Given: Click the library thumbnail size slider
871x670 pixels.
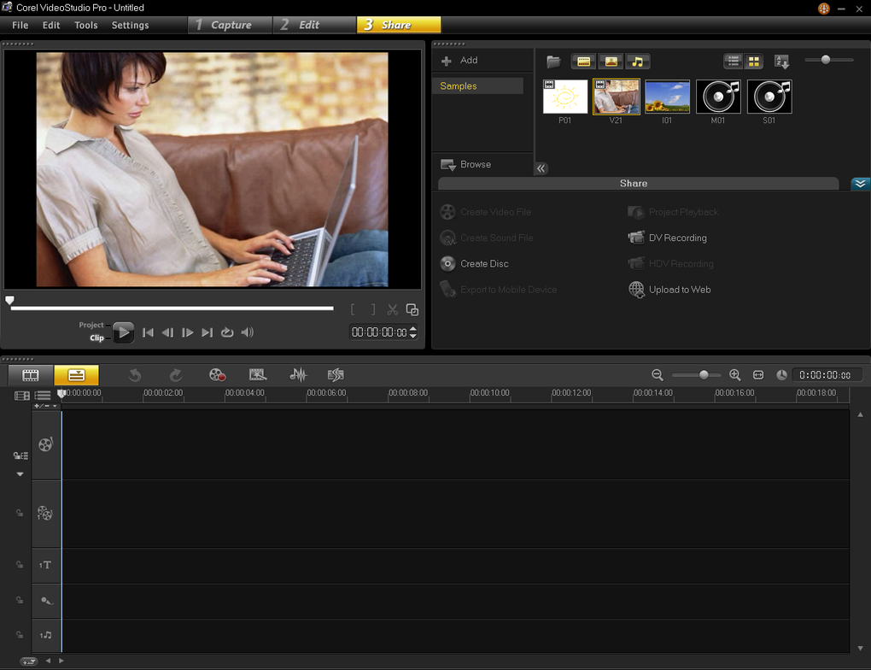Looking at the screenshot, I should click(x=825, y=60).
